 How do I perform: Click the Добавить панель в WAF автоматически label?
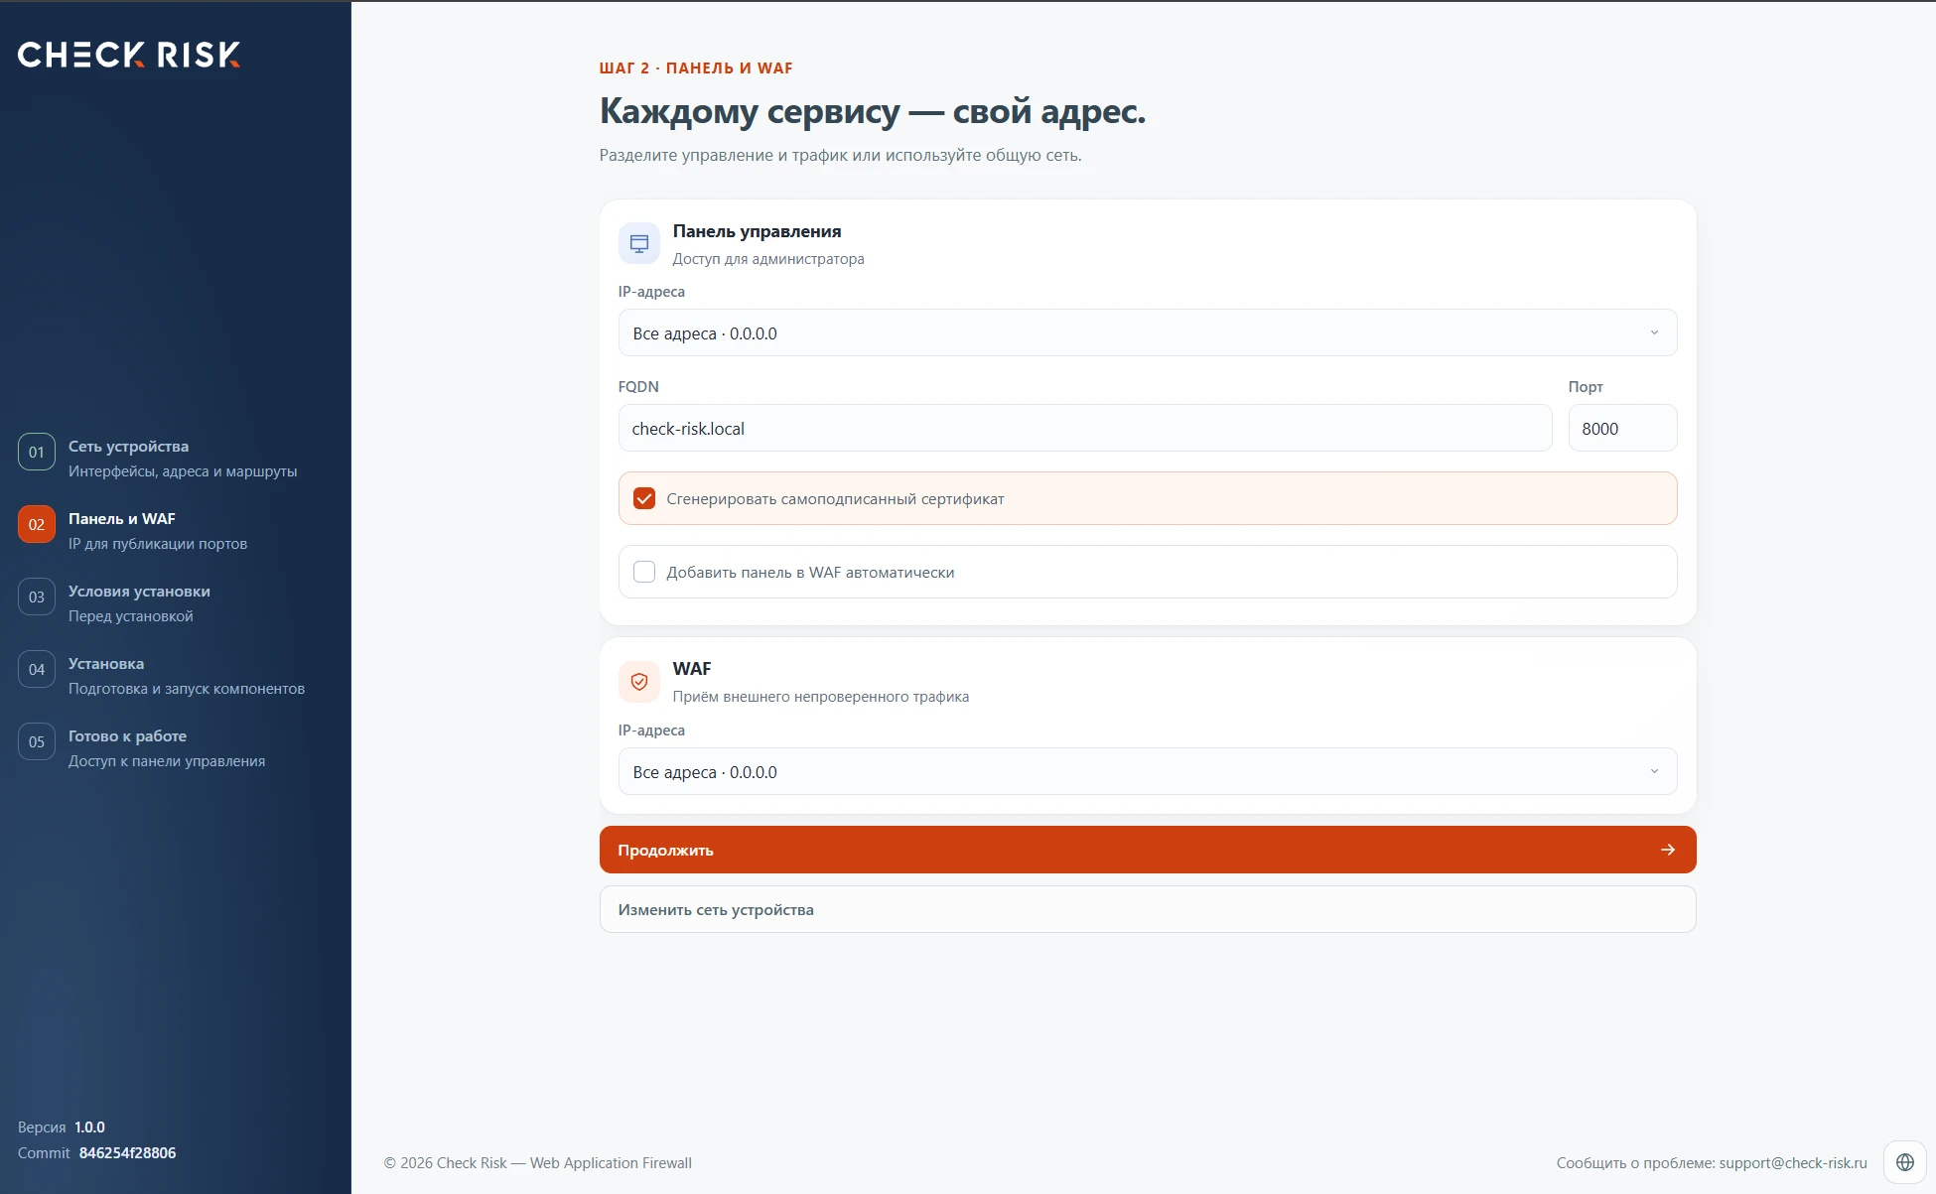point(810,573)
